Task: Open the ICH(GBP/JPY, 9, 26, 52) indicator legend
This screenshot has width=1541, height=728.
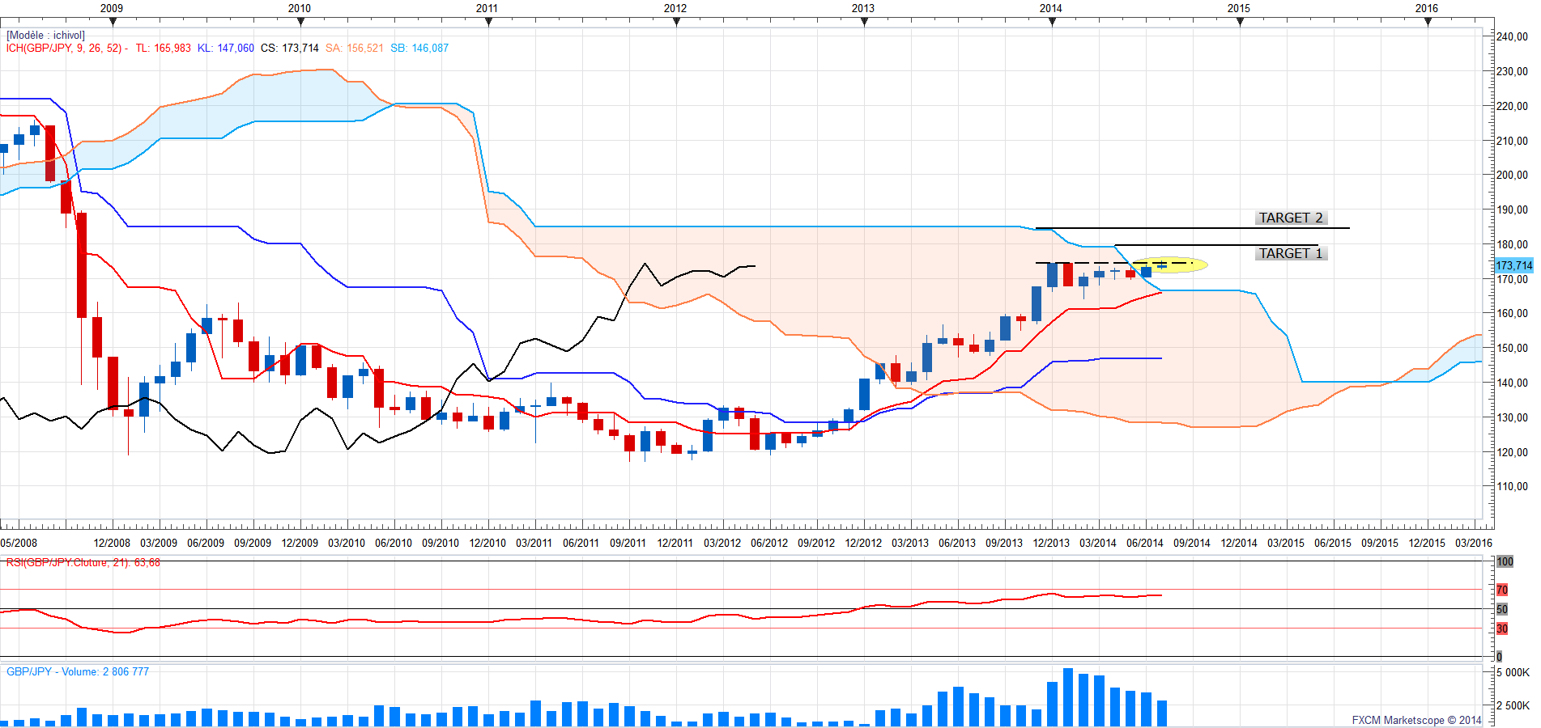Action: (x=65, y=49)
